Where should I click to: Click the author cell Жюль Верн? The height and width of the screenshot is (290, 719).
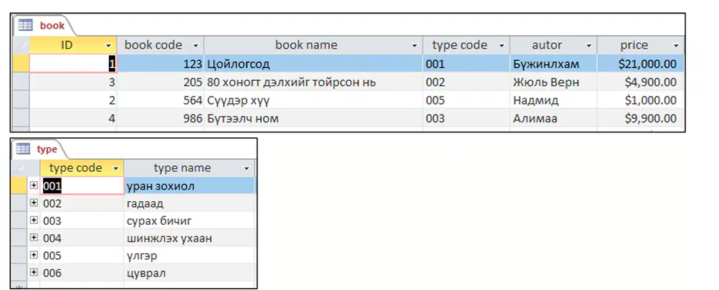tap(553, 82)
